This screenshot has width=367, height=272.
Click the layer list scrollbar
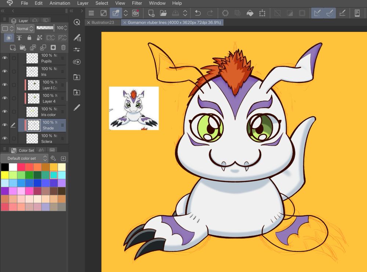click(x=67, y=91)
